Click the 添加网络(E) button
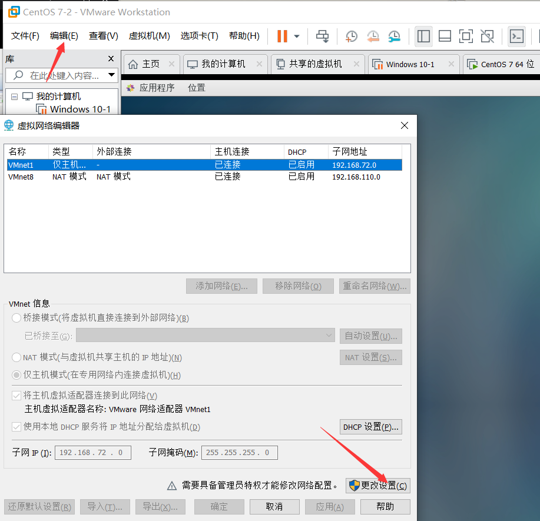The height and width of the screenshot is (521, 540). tap(221, 286)
